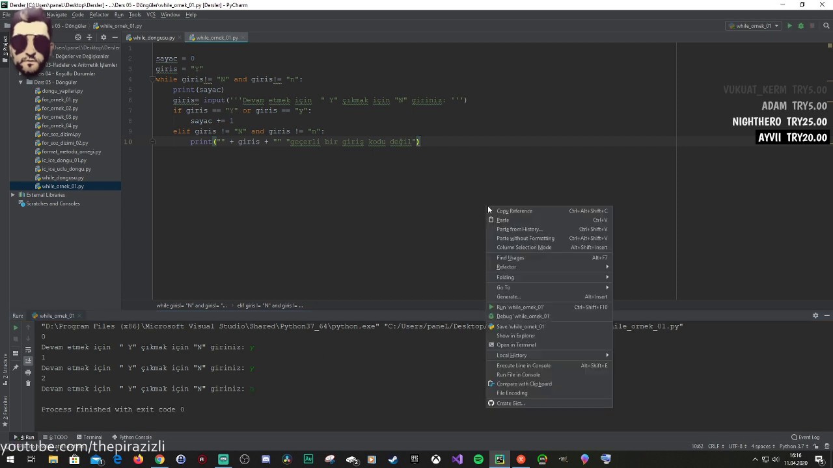Click Find Usages in context menu
The image size is (833, 468).
[549, 257]
